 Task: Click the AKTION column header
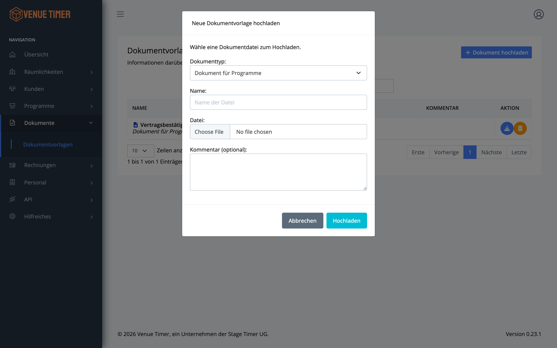coord(510,108)
